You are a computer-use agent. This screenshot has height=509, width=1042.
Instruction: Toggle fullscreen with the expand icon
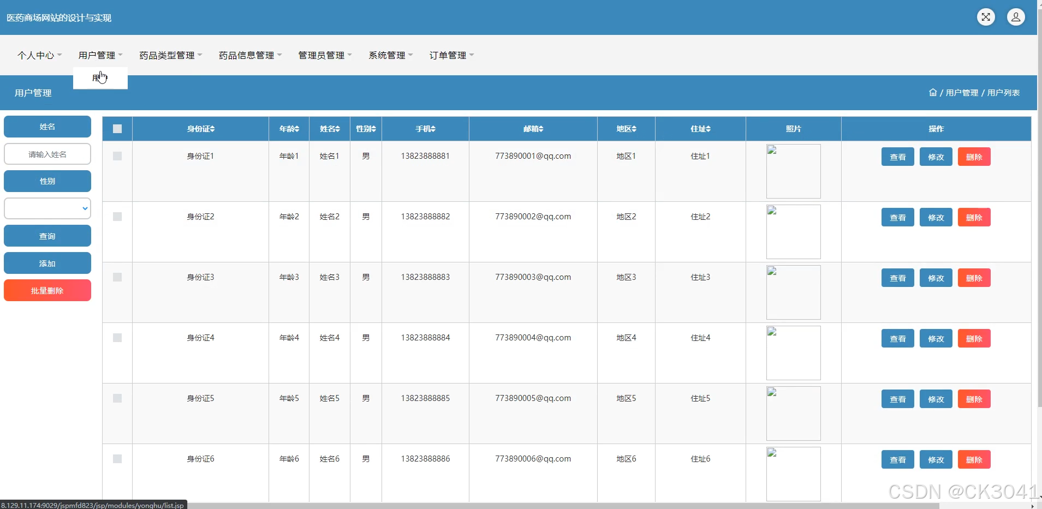point(986,17)
